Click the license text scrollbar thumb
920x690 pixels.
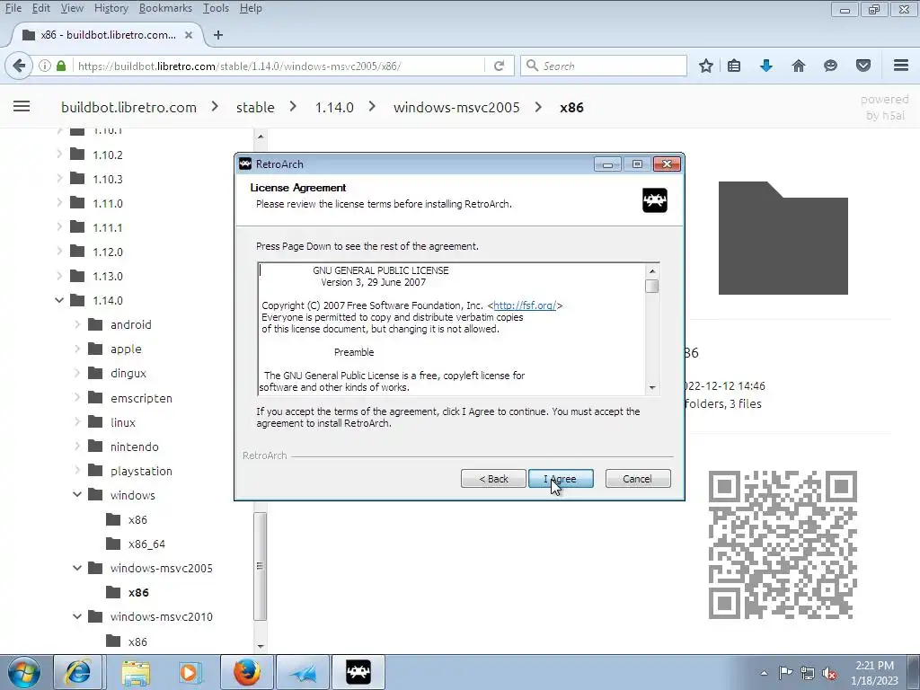652,287
